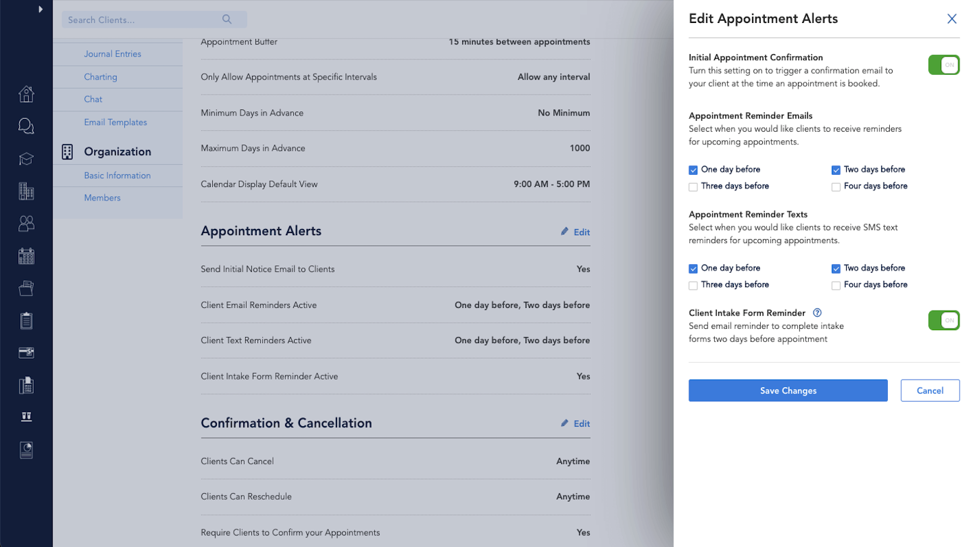The height and width of the screenshot is (547, 973).
Task: Click the clipboard icon in sidebar
Action: pos(26,321)
